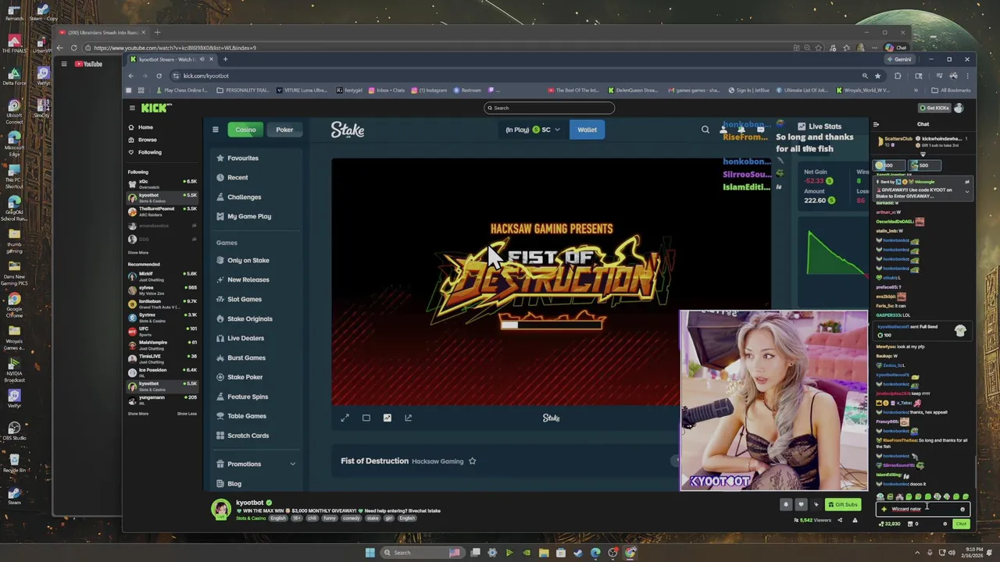Click the notification bell under the stream
1000x562 pixels.
click(786, 504)
